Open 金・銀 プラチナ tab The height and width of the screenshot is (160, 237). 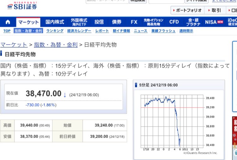pos(193,22)
